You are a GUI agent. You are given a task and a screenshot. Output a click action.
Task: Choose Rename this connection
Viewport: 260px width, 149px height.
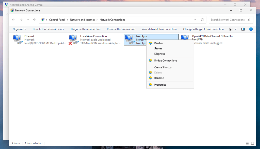coord(121,29)
